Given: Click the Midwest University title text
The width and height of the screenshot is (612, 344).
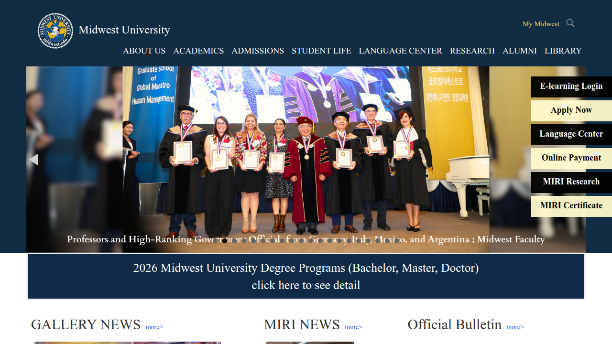Looking at the screenshot, I should [124, 30].
